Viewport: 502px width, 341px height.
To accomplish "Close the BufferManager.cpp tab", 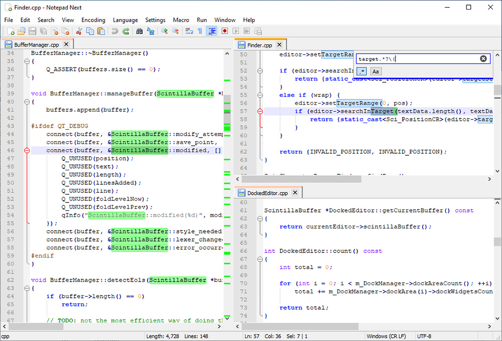I will click(66, 44).
